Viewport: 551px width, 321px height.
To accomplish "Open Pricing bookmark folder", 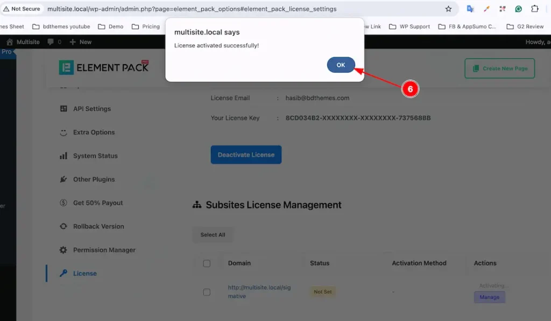I will pos(146,26).
